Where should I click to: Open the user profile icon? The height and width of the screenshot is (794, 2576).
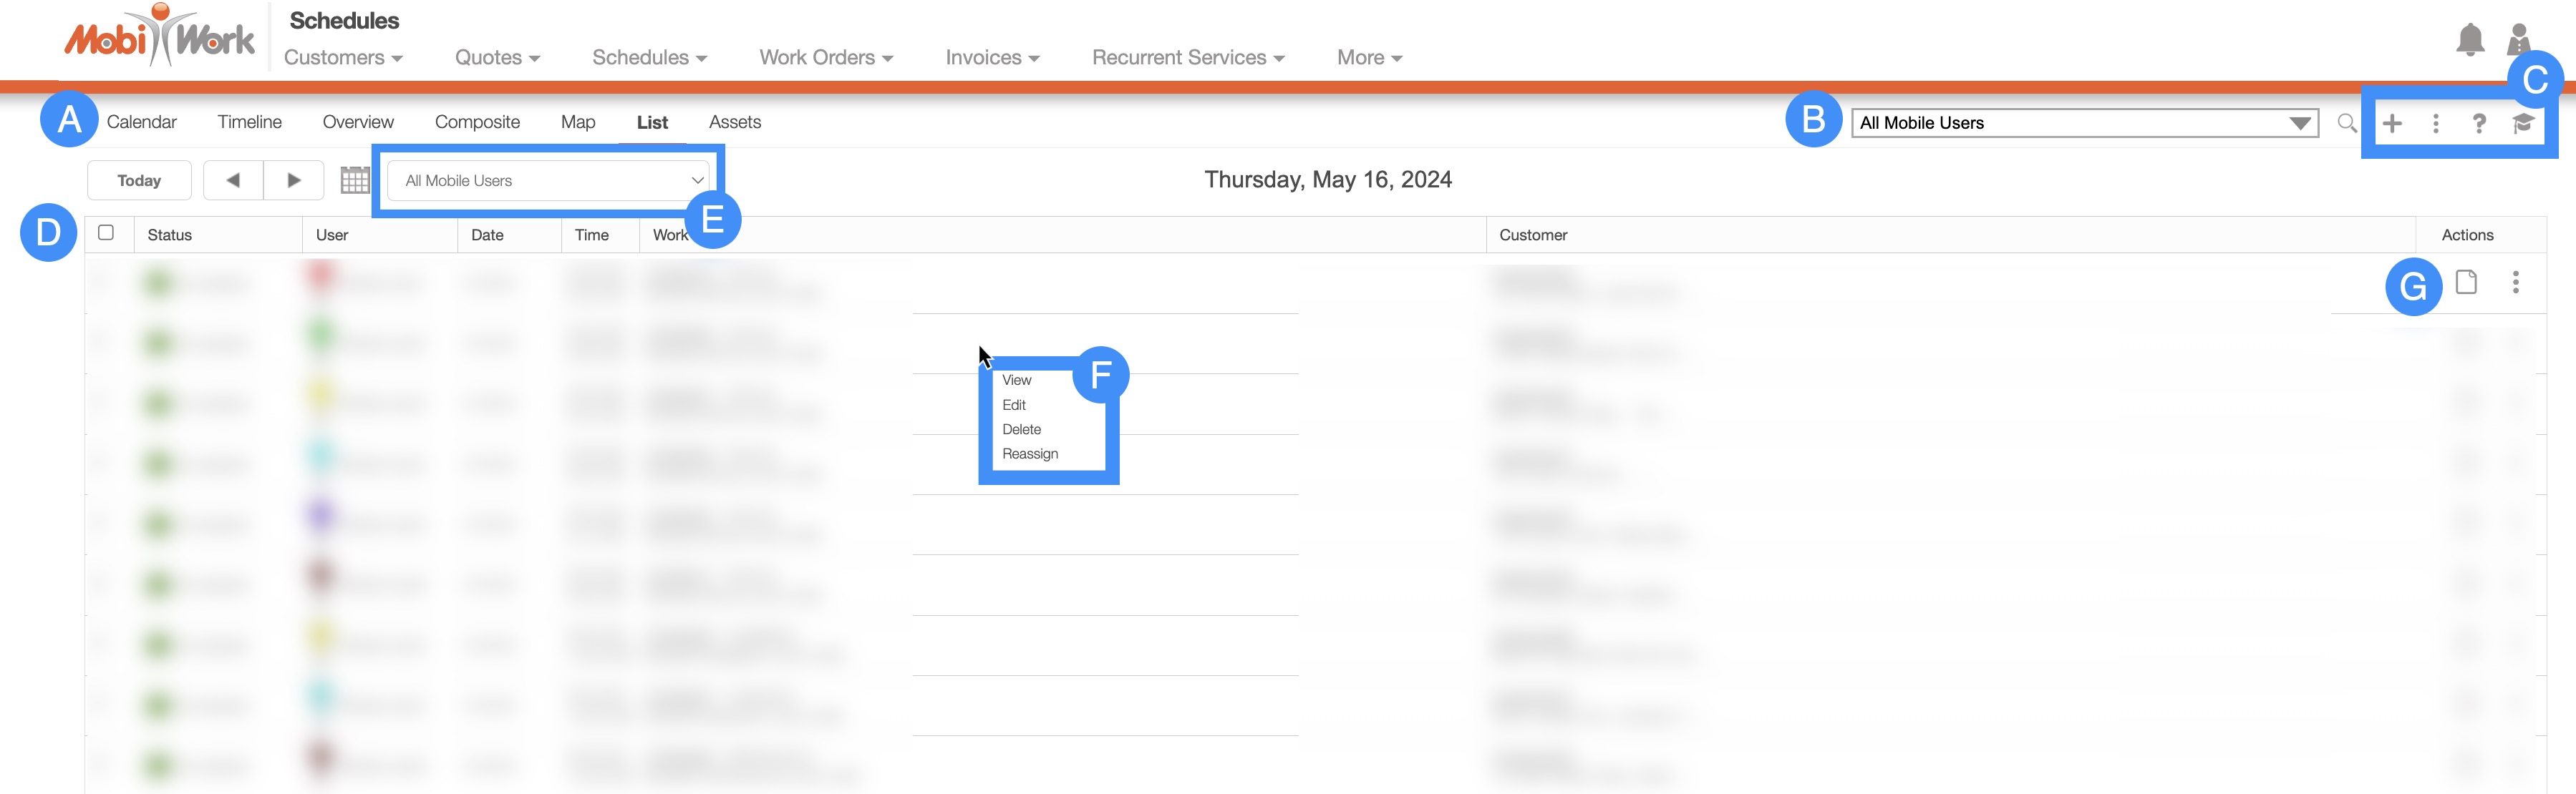pos(2518,40)
